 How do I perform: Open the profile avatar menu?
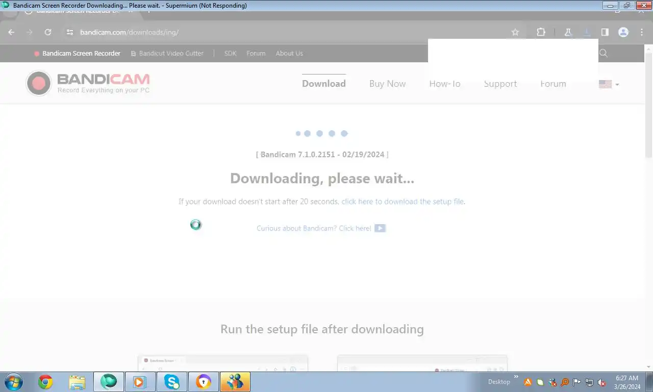(x=623, y=32)
